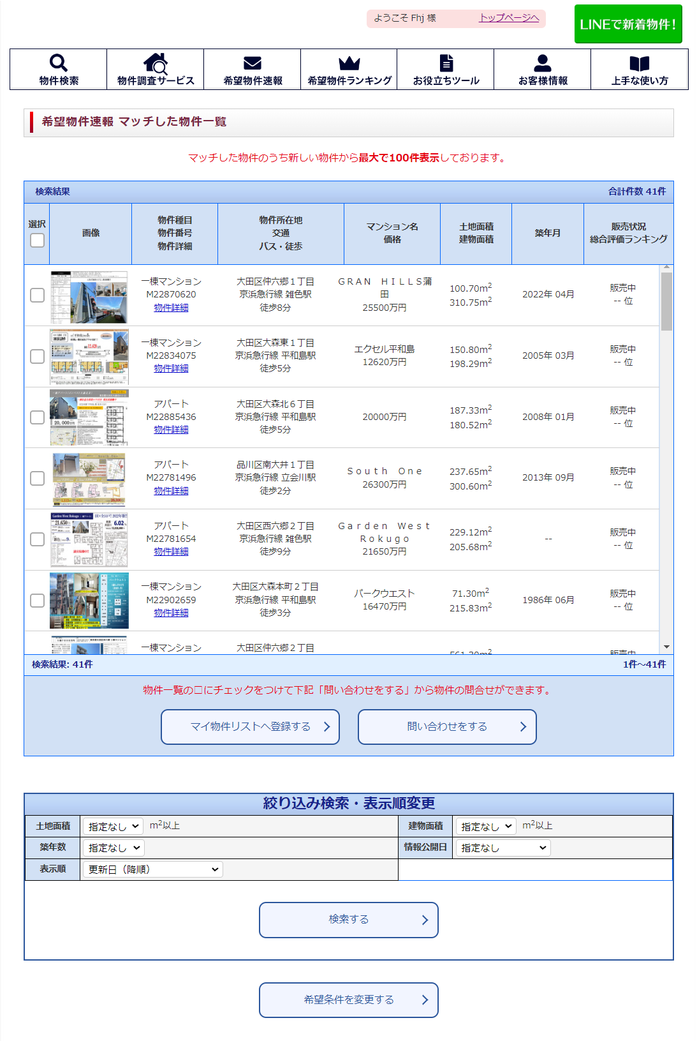The width and height of the screenshot is (697, 1041).
Task: Check the box for property M22885436
Action: pyautogui.click(x=38, y=417)
